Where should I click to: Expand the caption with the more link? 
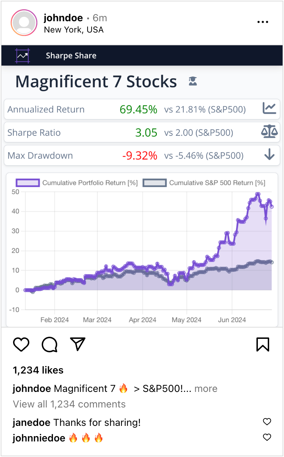(x=206, y=388)
